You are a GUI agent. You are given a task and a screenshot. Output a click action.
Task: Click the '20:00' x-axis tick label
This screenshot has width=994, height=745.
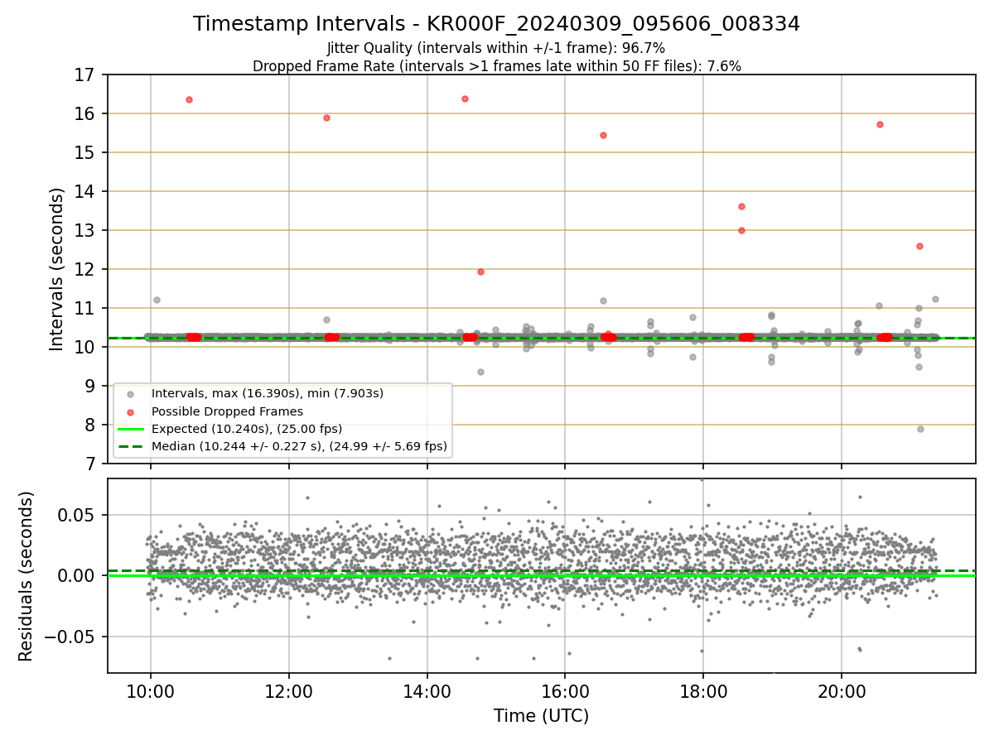click(x=842, y=693)
